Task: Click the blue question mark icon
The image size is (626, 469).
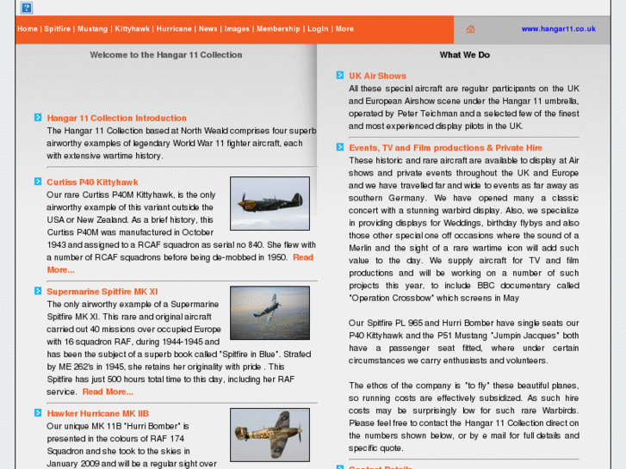Action: coord(27,8)
